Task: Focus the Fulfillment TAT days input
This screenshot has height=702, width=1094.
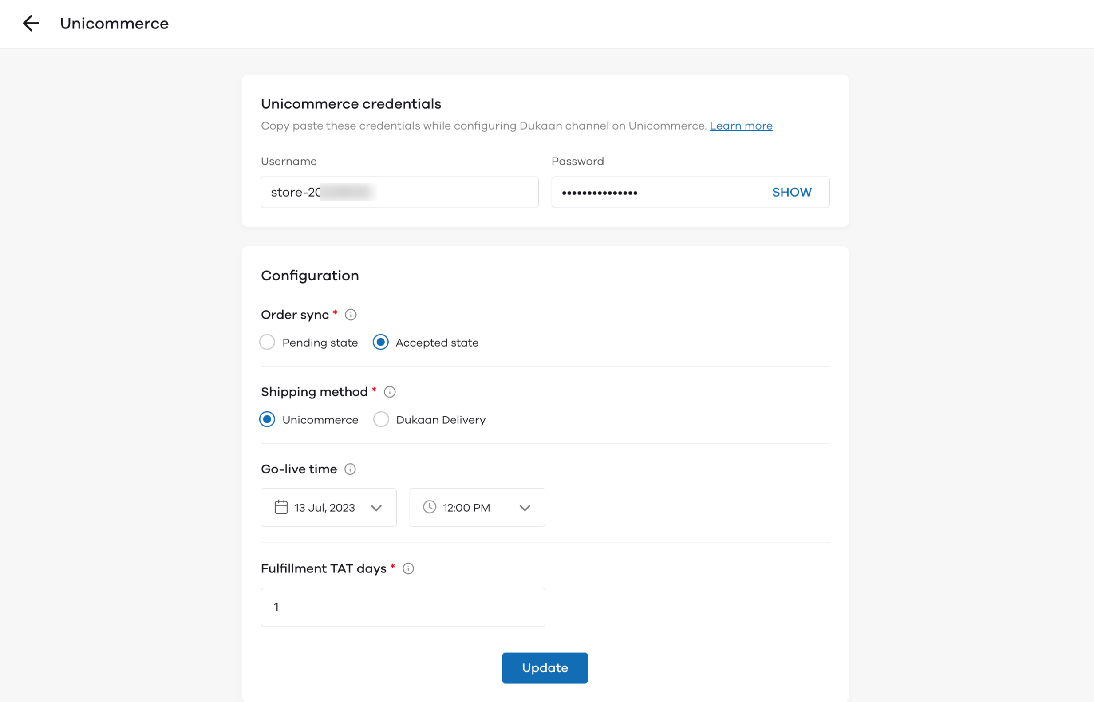Action: (x=403, y=607)
